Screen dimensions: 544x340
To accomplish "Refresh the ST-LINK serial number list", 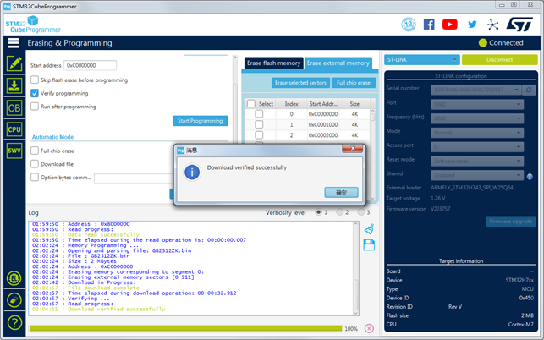I will click(x=529, y=90).
